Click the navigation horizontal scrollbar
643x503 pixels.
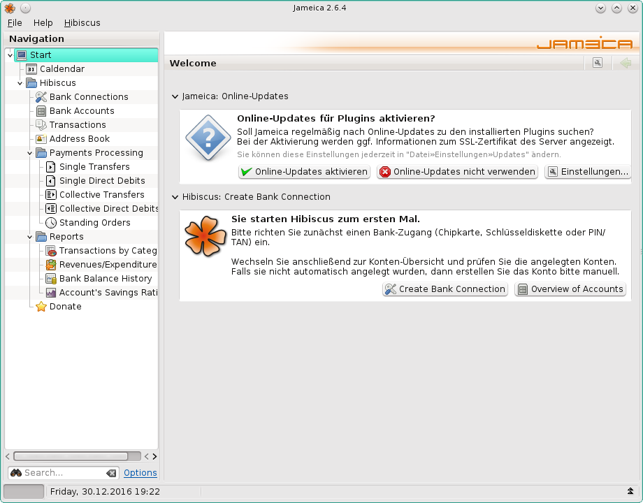click(70, 455)
